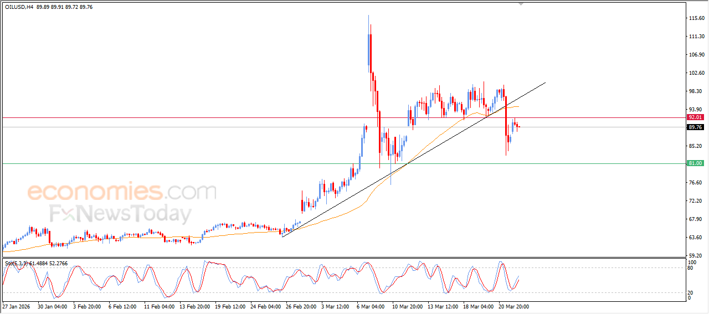This screenshot has height=314, width=709.
Task: Click the 102.60 price axis label
Action: coord(696,73)
